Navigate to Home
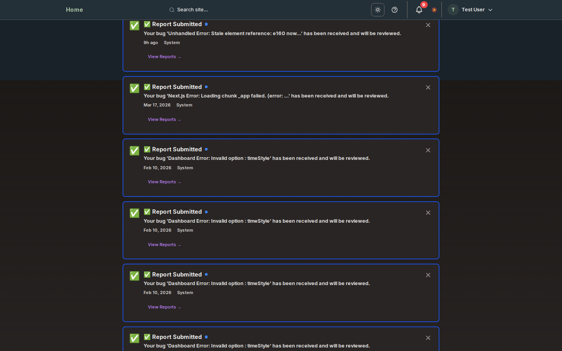 pyautogui.click(x=74, y=10)
